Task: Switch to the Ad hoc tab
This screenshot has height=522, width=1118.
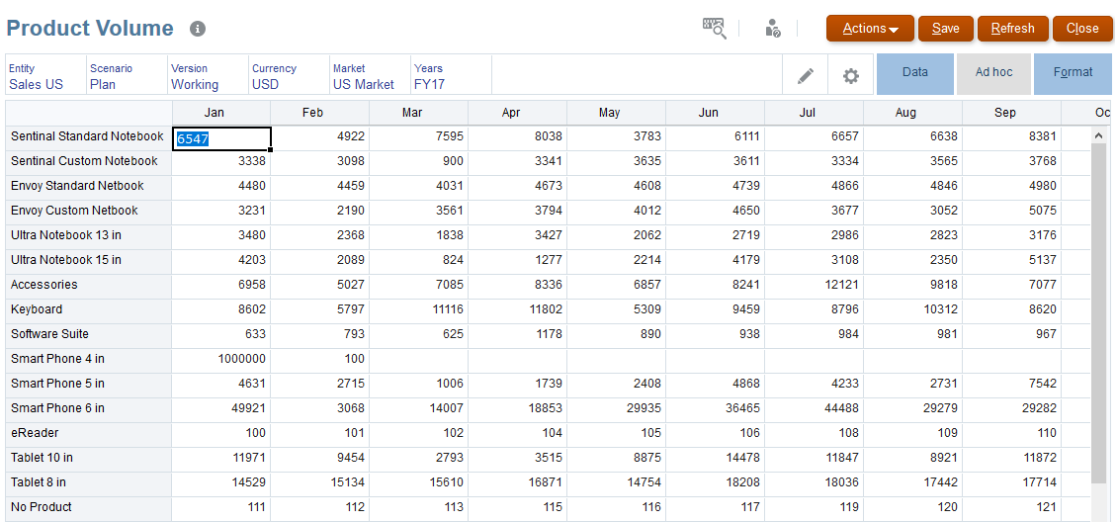Action: 993,73
